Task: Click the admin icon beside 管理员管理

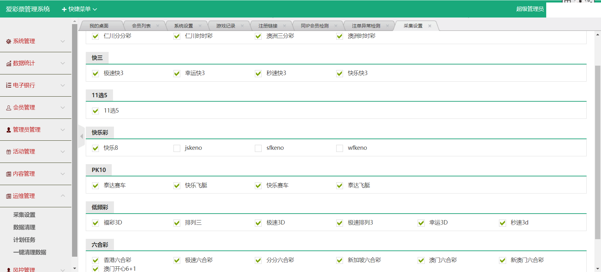Action: 8,130
